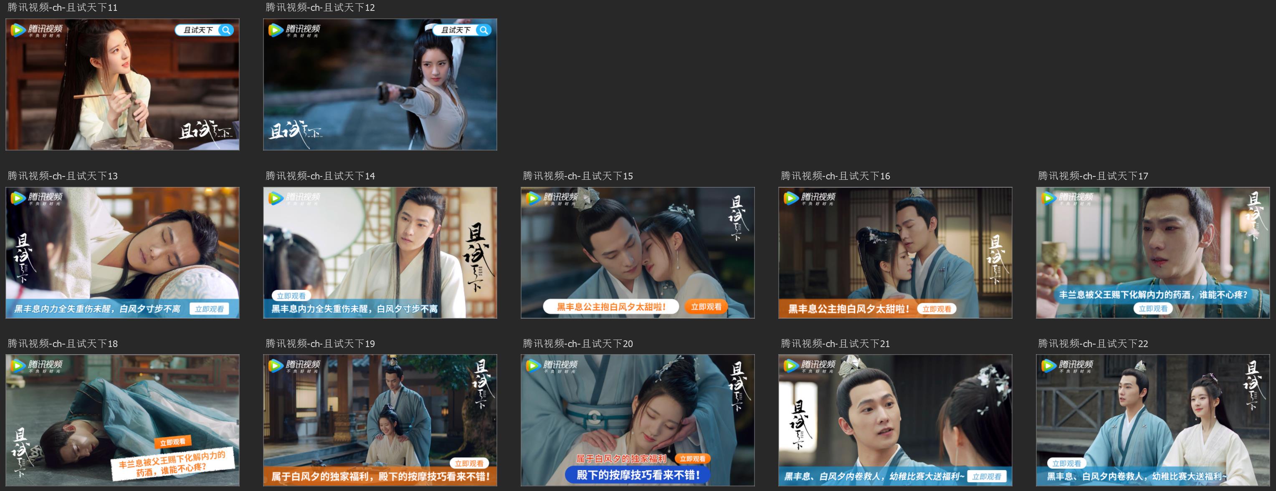Open thumbnail 且试天下19 massage scene
The height and width of the screenshot is (491, 1276).
pos(380,420)
